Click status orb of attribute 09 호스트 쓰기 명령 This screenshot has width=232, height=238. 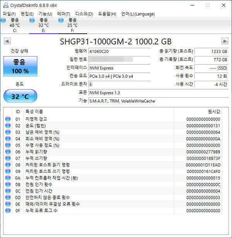[8, 172]
